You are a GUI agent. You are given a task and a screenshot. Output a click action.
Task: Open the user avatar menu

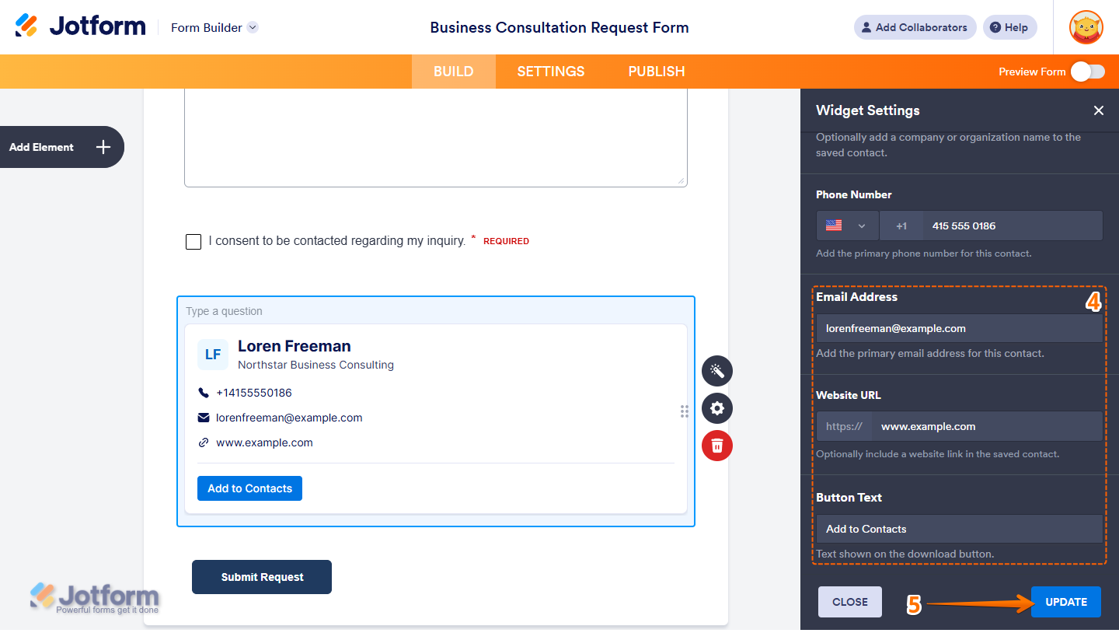(x=1086, y=27)
